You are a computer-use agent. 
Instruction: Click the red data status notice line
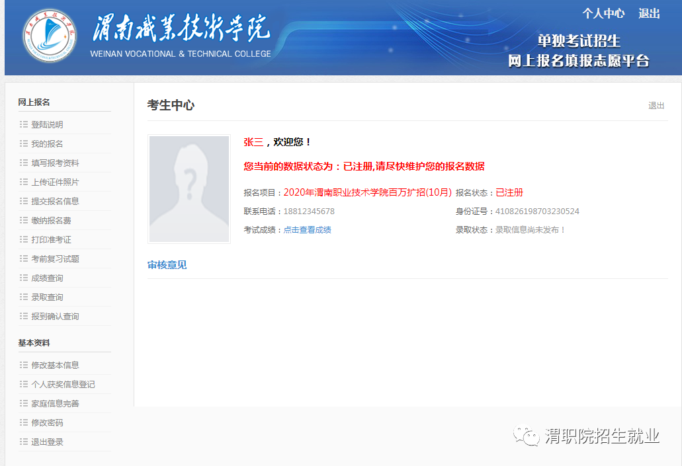[364, 167]
